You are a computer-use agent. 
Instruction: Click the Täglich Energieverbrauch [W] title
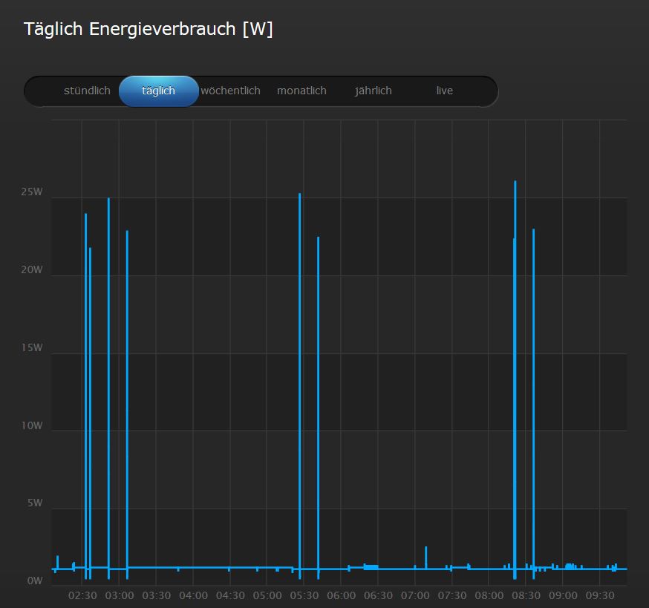(x=149, y=30)
